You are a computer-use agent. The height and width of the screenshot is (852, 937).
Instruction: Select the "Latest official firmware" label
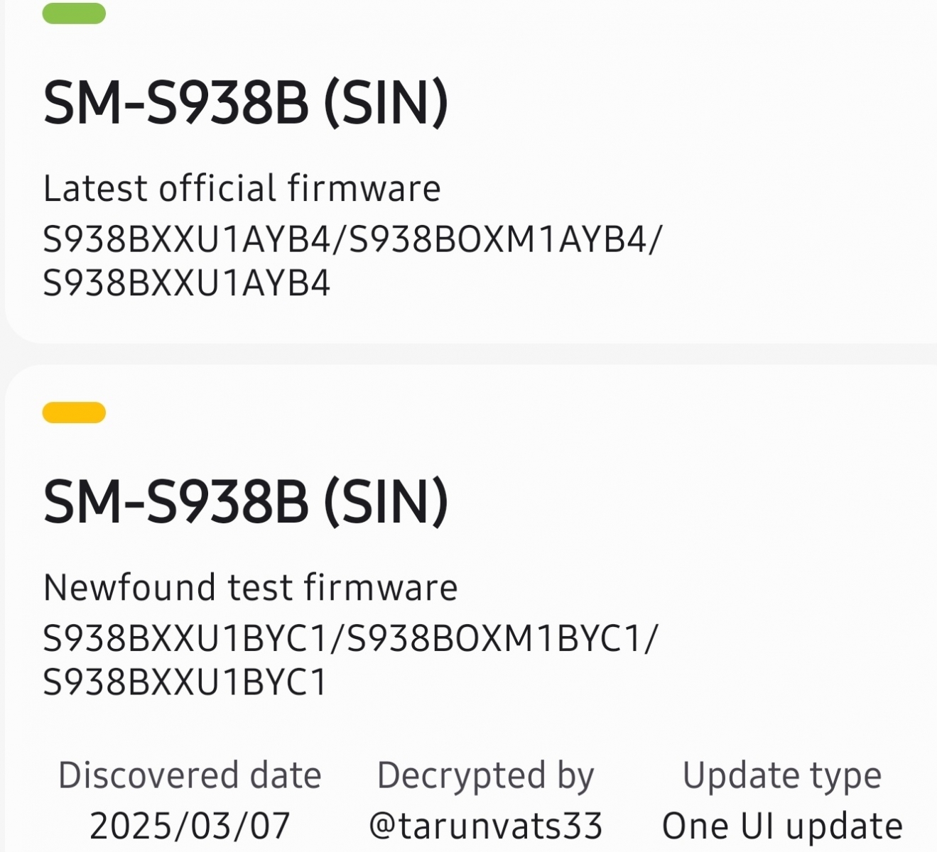242,189
